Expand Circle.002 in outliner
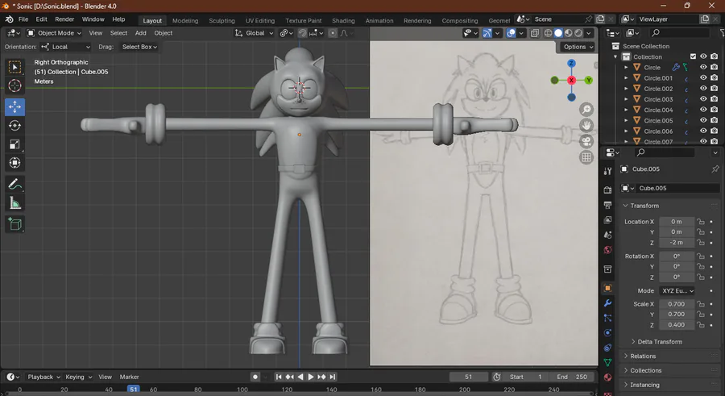Image resolution: width=725 pixels, height=396 pixels. click(x=626, y=89)
